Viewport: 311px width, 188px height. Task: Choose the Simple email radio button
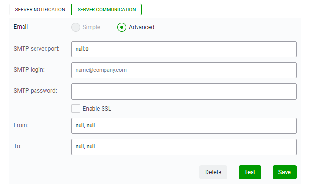[x=76, y=27]
